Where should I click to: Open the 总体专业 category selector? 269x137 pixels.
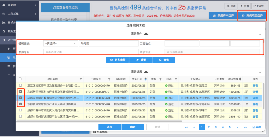point(91,52)
